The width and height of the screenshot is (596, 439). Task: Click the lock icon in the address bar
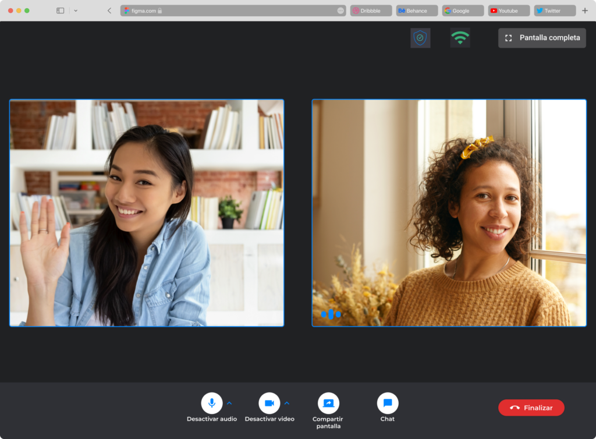point(159,10)
